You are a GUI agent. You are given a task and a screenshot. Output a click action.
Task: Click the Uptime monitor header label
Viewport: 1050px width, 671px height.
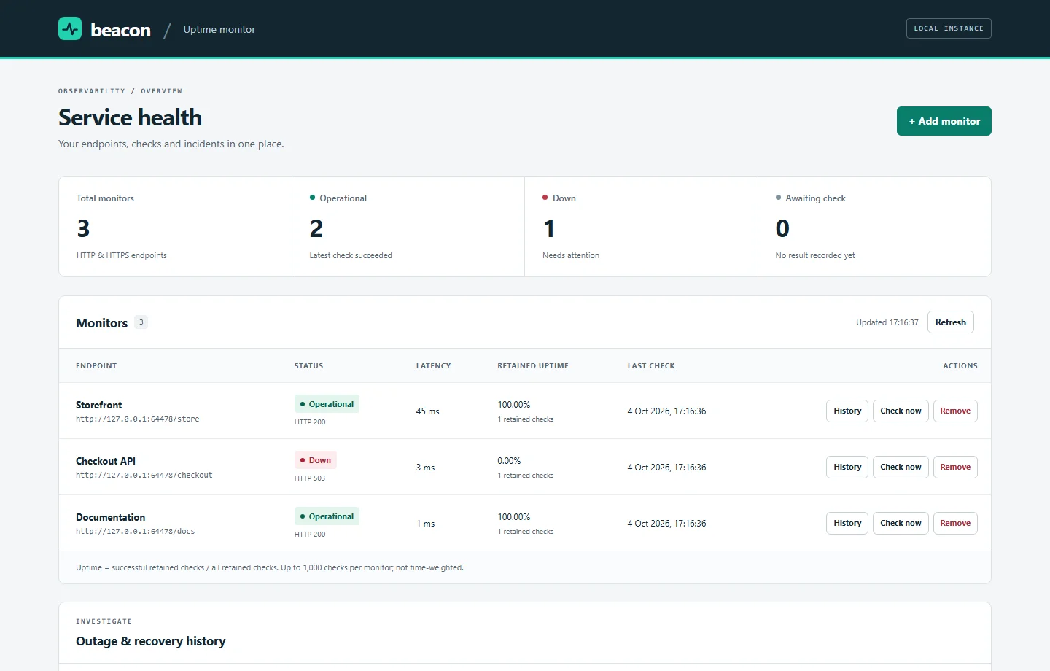click(x=219, y=29)
